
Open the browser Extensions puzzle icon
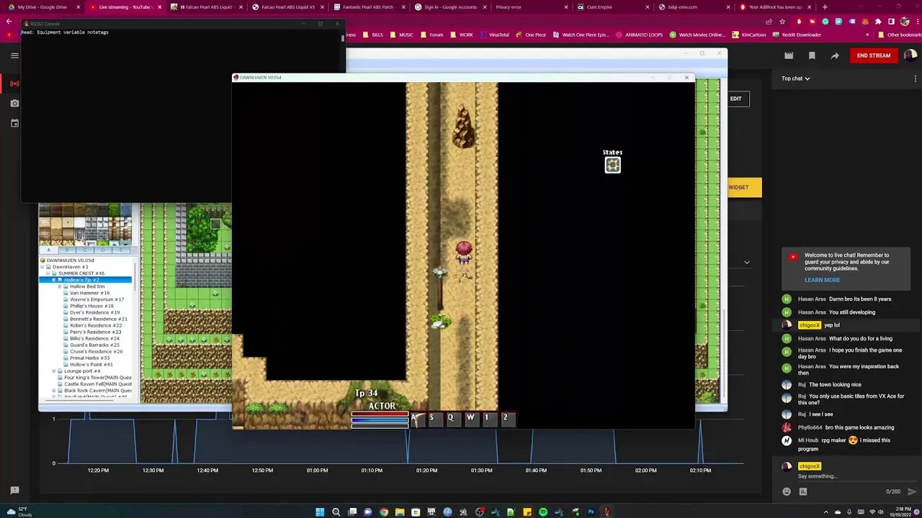click(878, 22)
